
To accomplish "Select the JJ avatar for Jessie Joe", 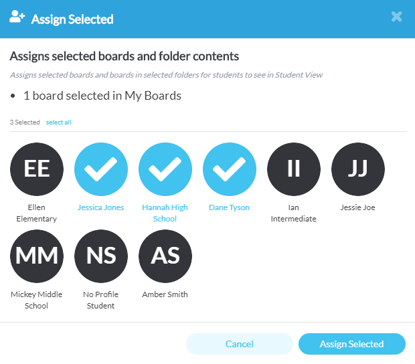I will 358,169.
